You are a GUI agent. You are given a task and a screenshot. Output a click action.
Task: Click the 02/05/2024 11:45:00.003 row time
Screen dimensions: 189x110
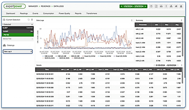click(45, 78)
